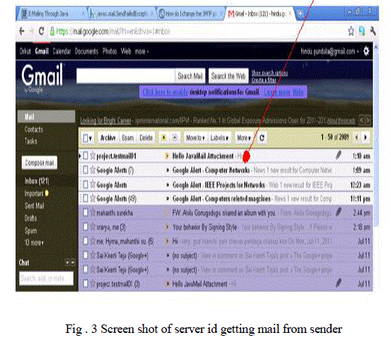Tick checkbox for Google Alerts (49) row
The height and width of the screenshot is (340, 391).
click(x=86, y=199)
